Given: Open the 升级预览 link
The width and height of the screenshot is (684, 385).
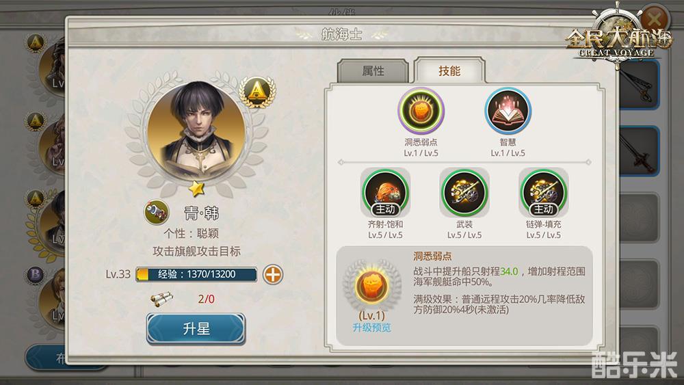Looking at the screenshot, I should 371,328.
